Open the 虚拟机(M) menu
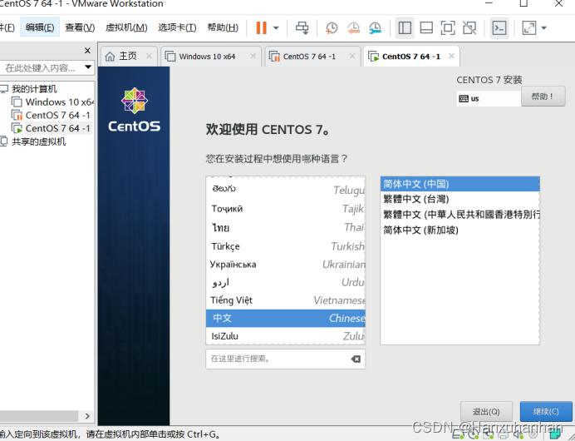575x441 pixels. click(126, 27)
